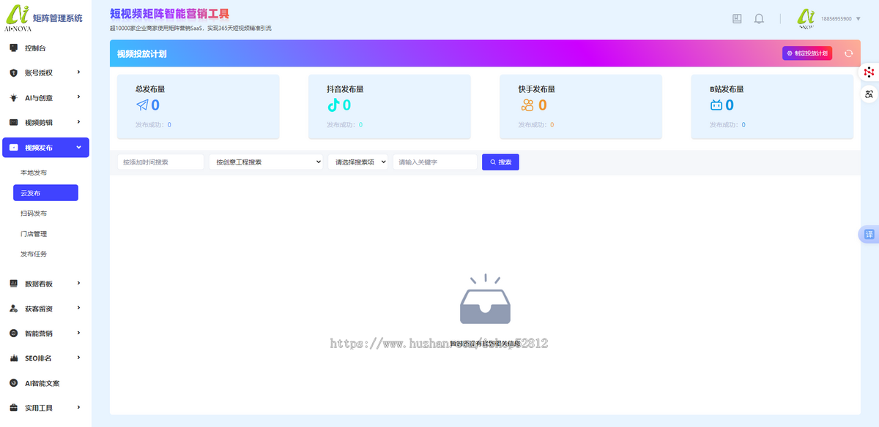The height and width of the screenshot is (427, 879).
Task: Click the 短视频矩阵智能营销工具 title
Action: pyautogui.click(x=169, y=13)
